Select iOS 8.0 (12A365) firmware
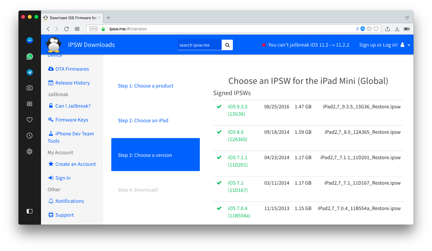 (237, 136)
